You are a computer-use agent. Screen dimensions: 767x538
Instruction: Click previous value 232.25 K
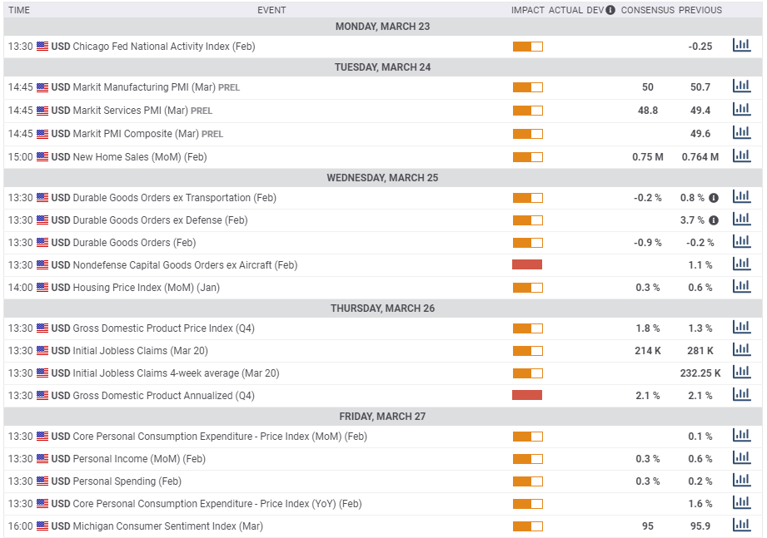700,373
